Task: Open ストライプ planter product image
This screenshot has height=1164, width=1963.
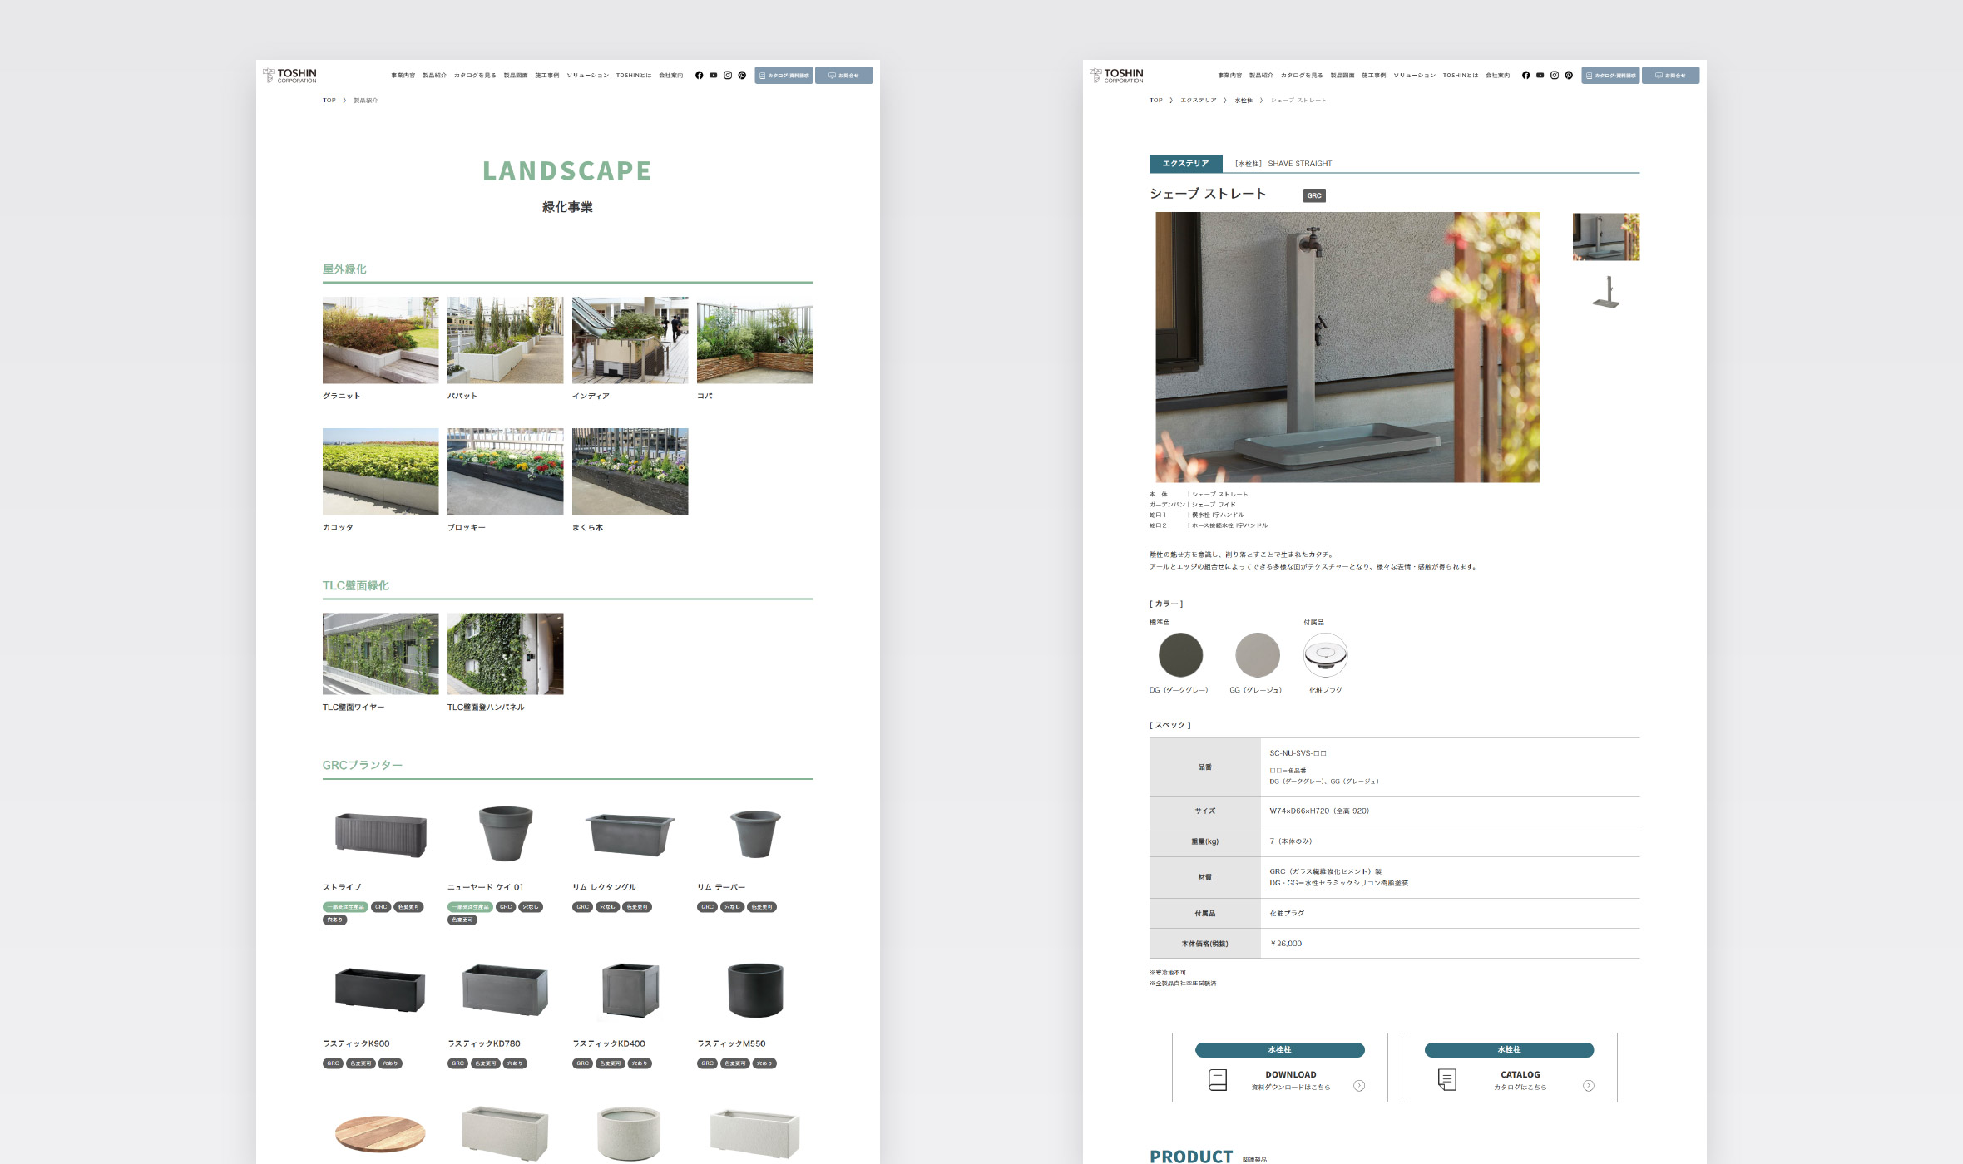Action: [380, 835]
